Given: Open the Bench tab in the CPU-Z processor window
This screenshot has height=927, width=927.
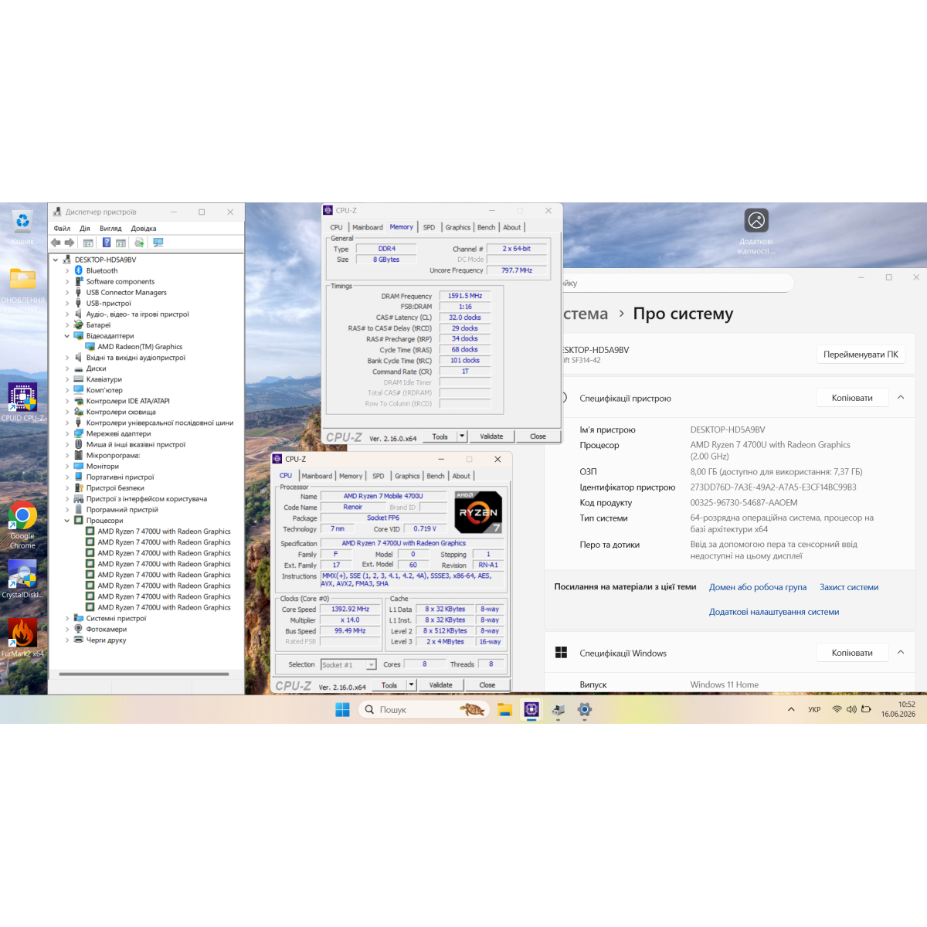Looking at the screenshot, I should pyautogui.click(x=436, y=476).
